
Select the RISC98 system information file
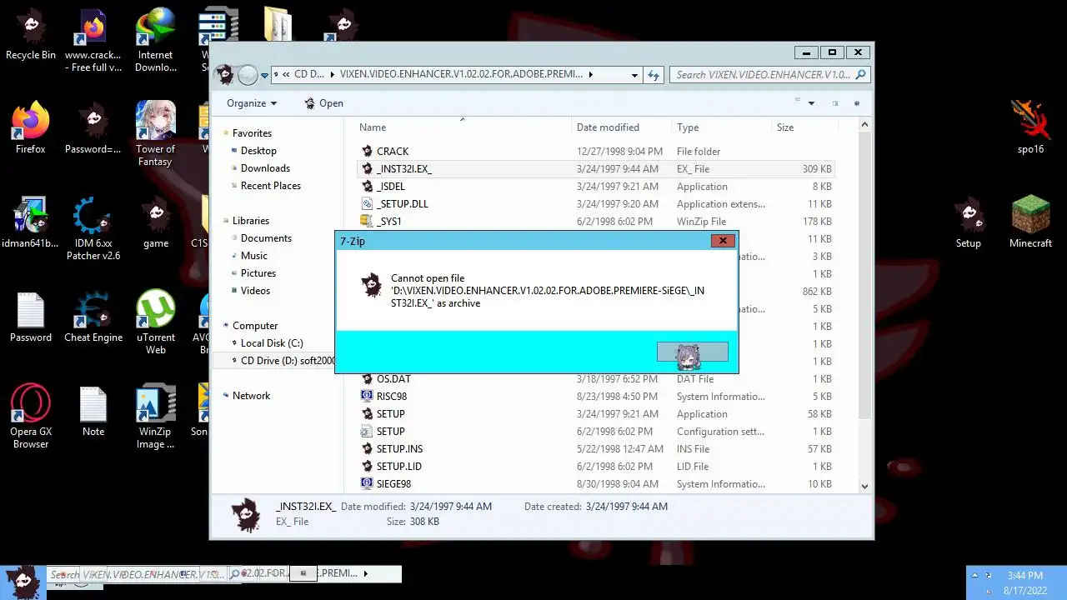595,397
